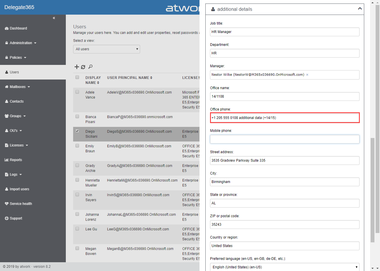Click the Reports bar chart icon
This screenshot has width=380, height=271.
[7, 160]
